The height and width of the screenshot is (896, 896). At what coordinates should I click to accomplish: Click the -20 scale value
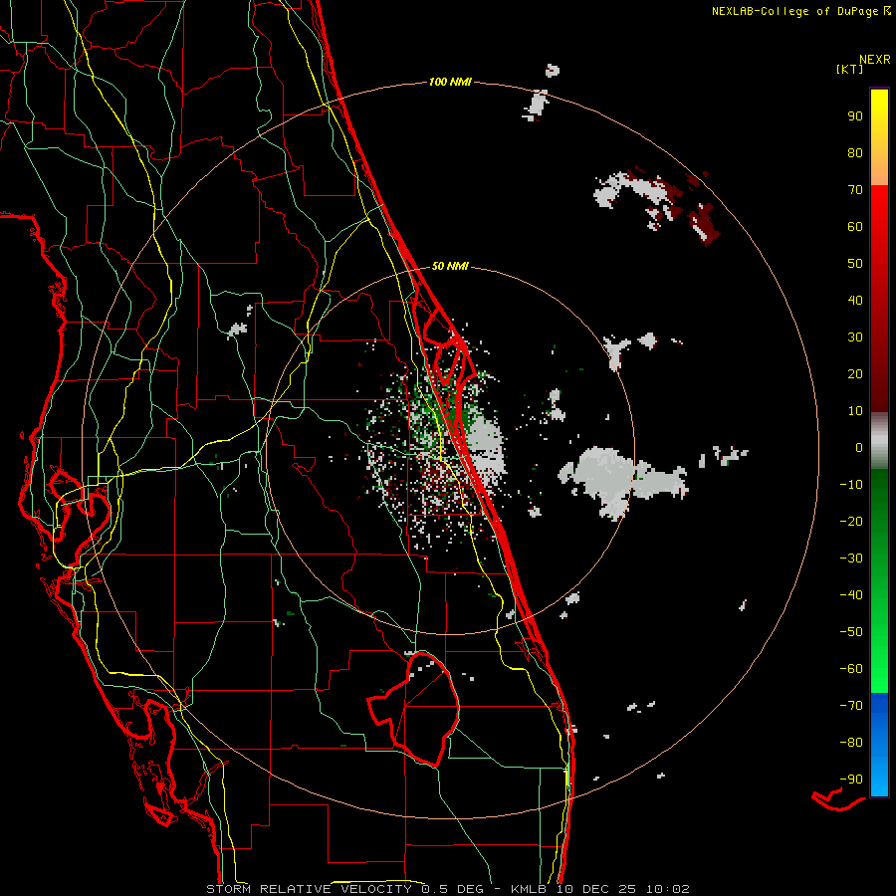851,522
